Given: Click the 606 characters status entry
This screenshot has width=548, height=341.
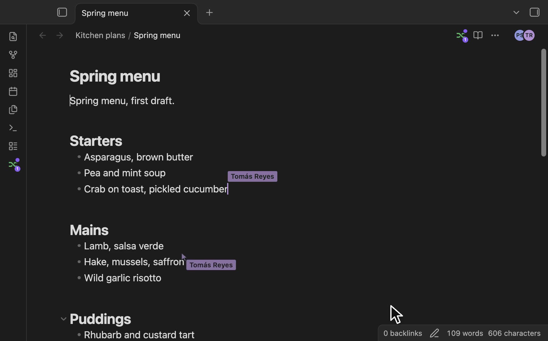Looking at the screenshot, I should click(514, 333).
